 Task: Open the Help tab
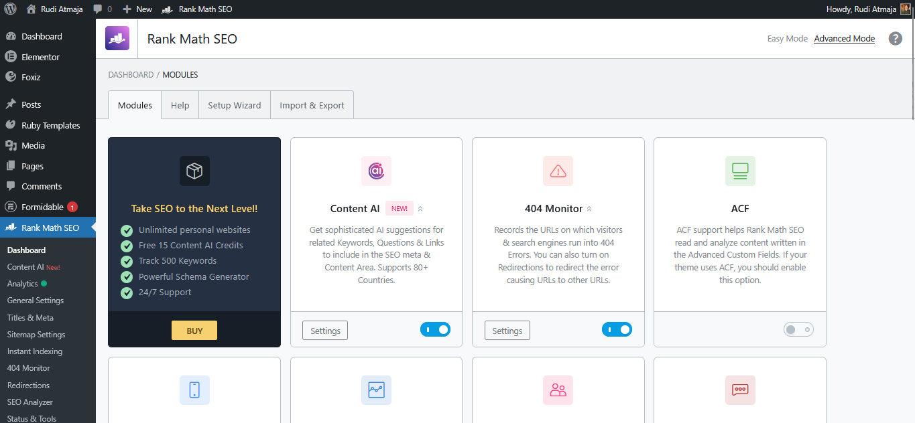tap(180, 105)
